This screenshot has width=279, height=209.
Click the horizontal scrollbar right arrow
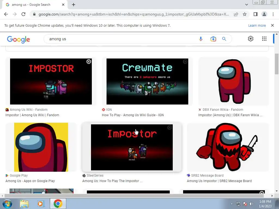(272, 196)
